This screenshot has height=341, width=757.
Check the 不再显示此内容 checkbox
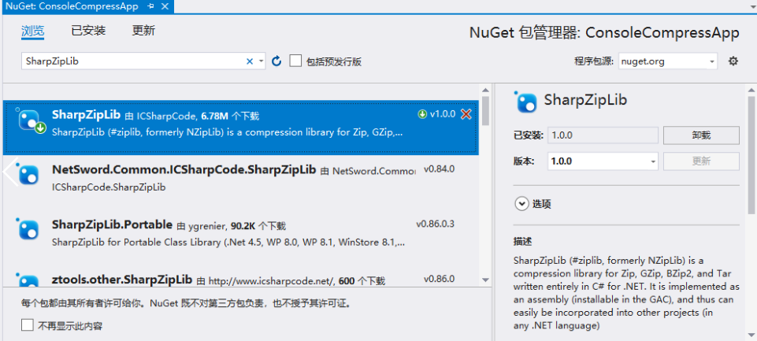tap(28, 324)
